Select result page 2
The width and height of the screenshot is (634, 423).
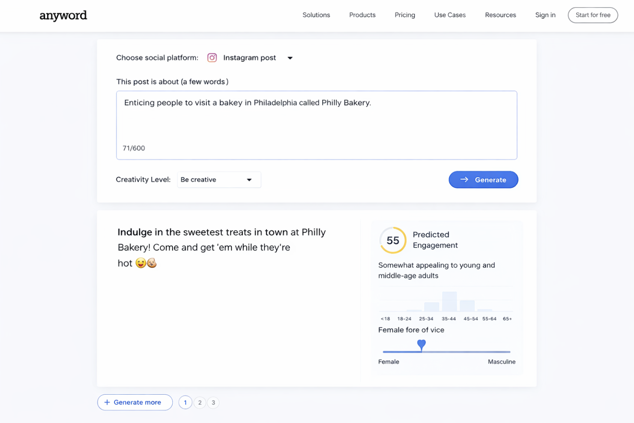click(x=200, y=402)
